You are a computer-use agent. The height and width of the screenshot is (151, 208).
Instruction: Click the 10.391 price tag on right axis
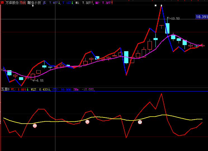[202, 17]
